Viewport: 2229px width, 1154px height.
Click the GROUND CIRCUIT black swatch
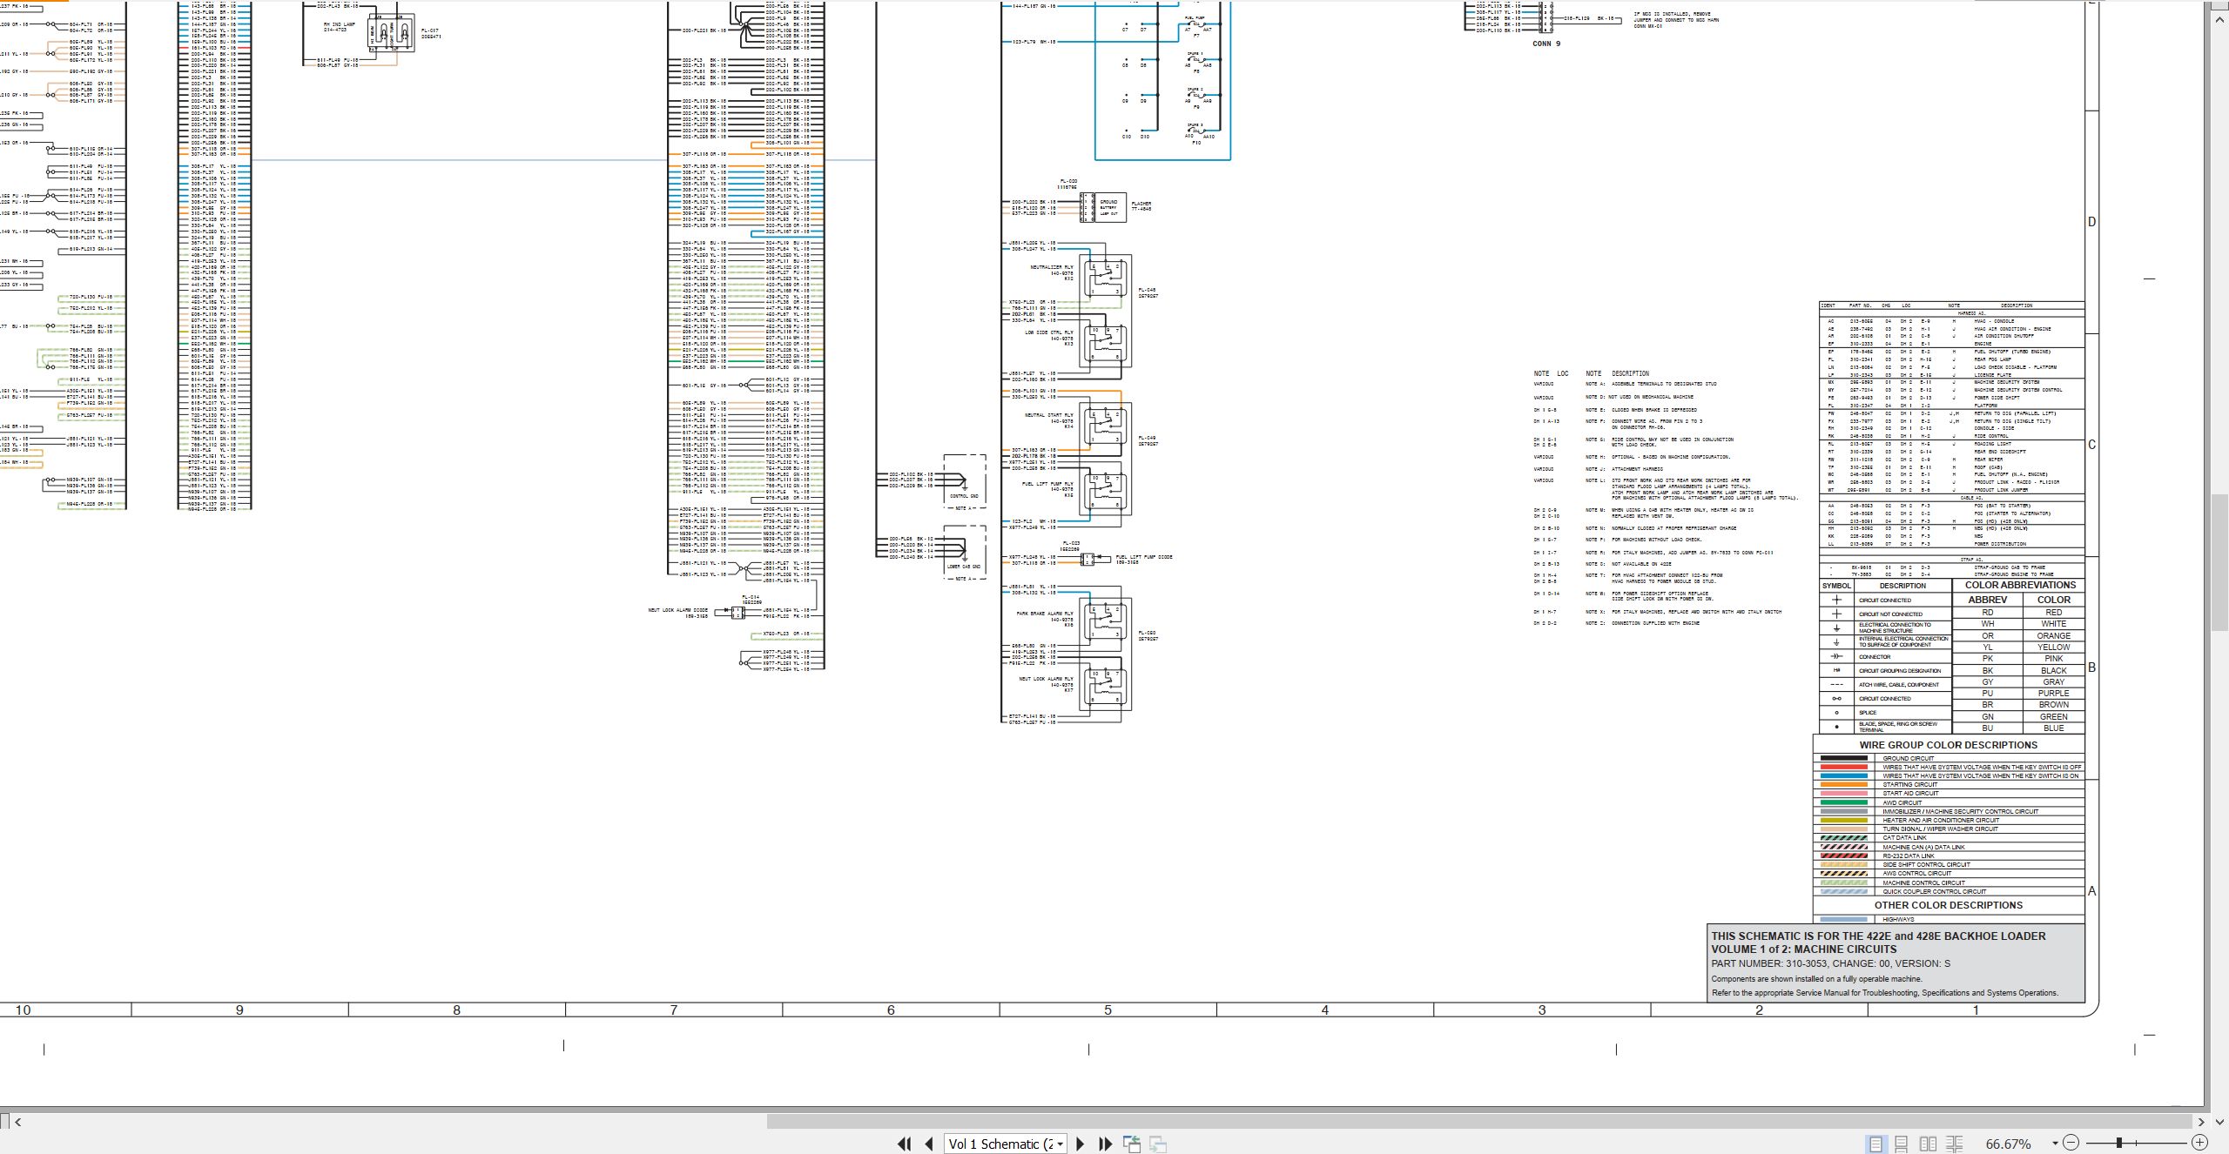(x=1843, y=758)
